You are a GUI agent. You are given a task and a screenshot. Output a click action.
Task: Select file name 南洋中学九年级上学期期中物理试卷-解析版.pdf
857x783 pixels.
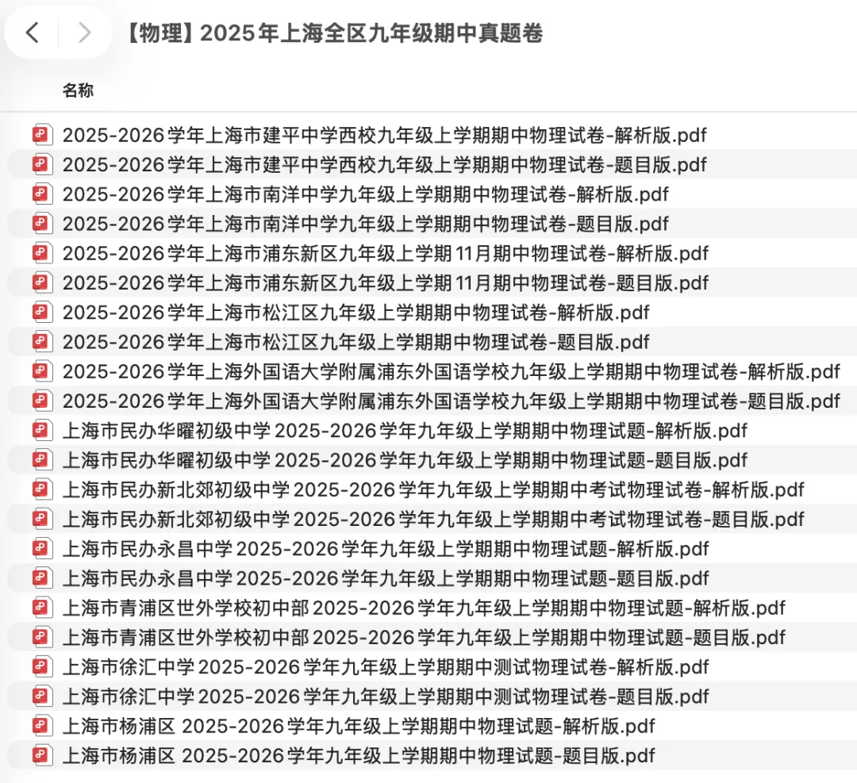tap(366, 194)
